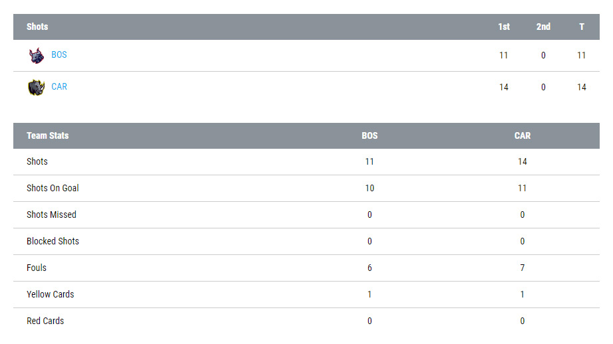Click CAR fouls value 7
The width and height of the screenshot is (613, 344).
pos(522,268)
